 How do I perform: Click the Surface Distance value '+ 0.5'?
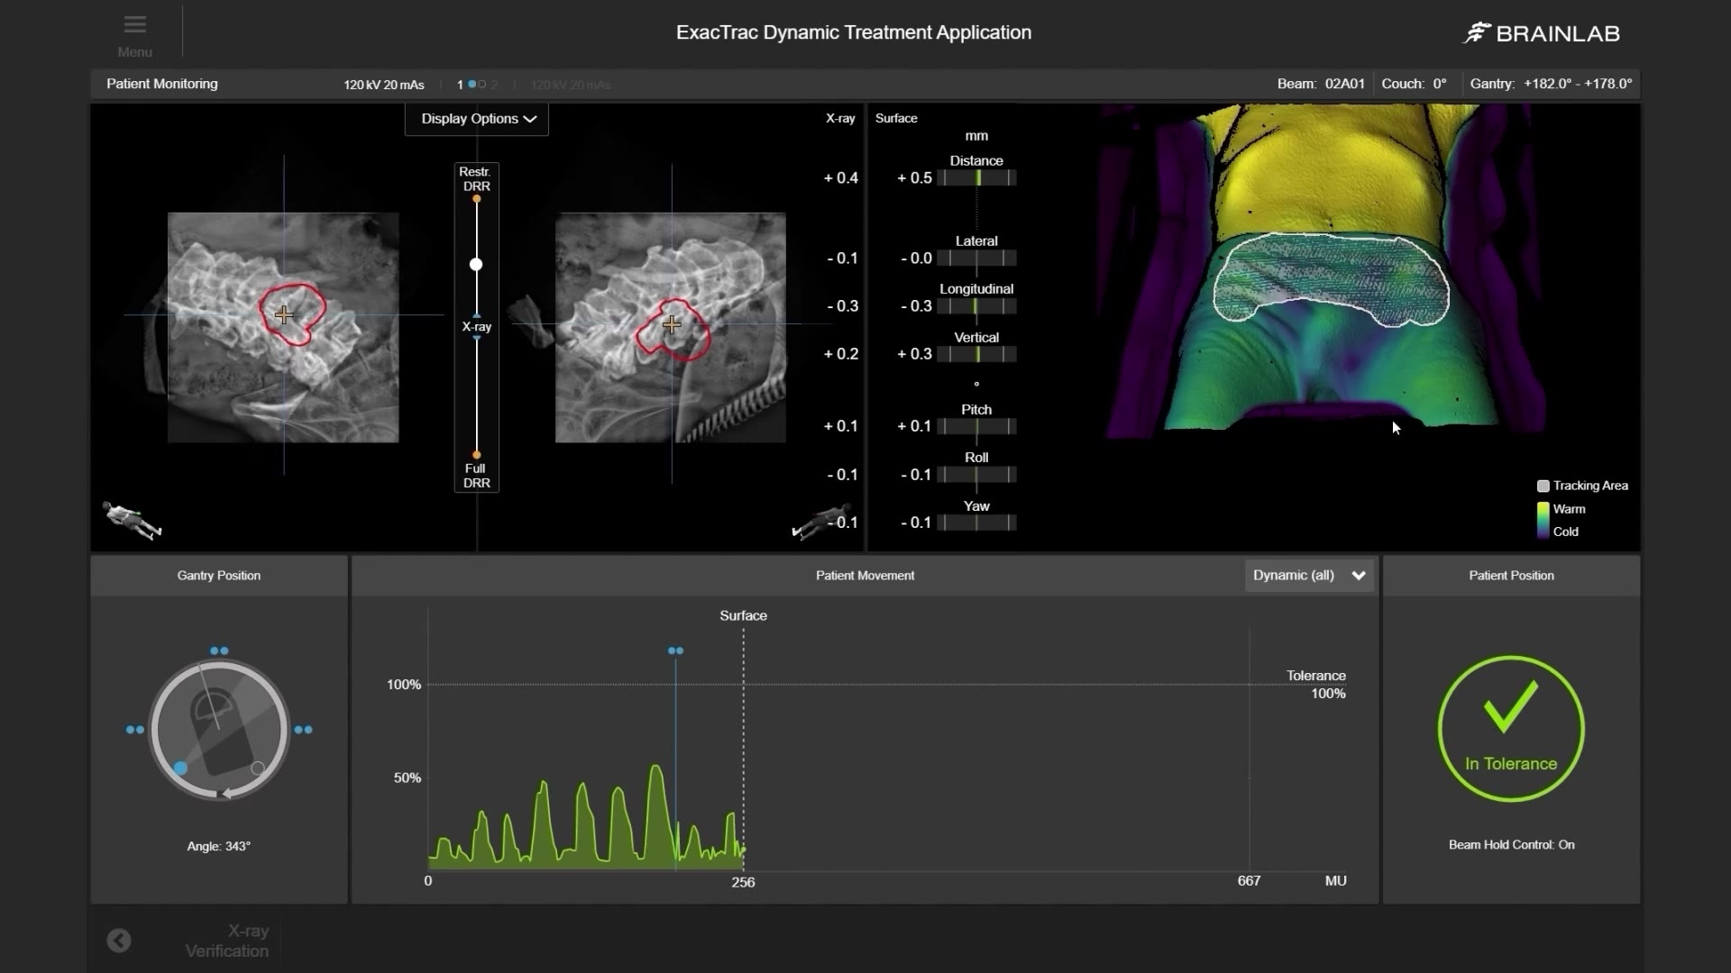[914, 177]
